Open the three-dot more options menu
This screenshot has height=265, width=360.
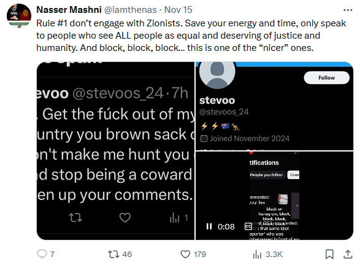pyautogui.click(x=348, y=10)
